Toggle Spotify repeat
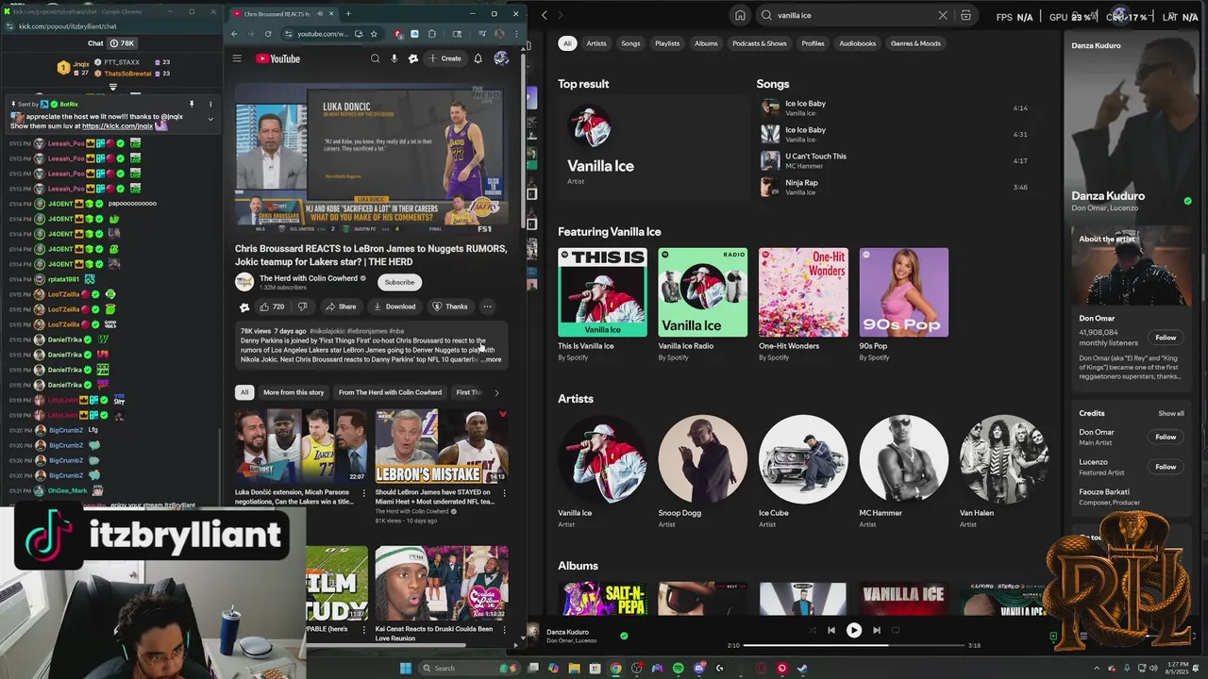The width and height of the screenshot is (1208, 679). (x=896, y=630)
